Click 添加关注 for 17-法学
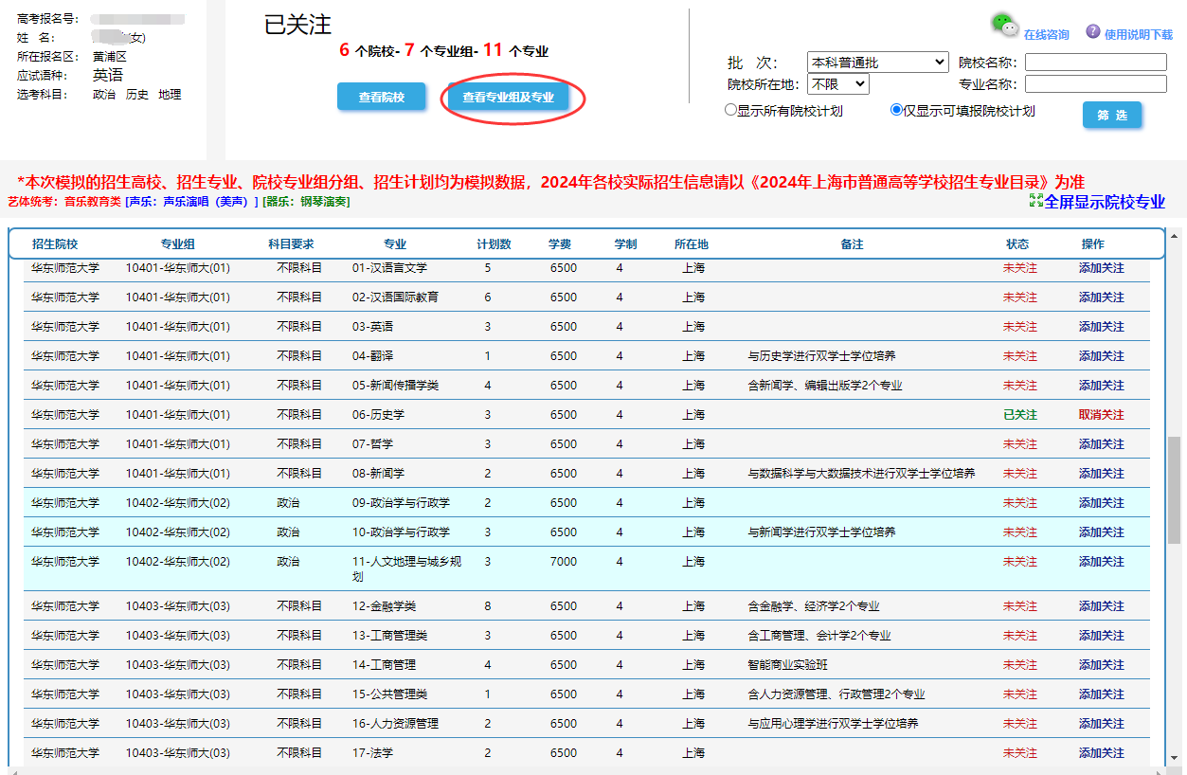Image resolution: width=1187 pixels, height=775 pixels. 1102,753
